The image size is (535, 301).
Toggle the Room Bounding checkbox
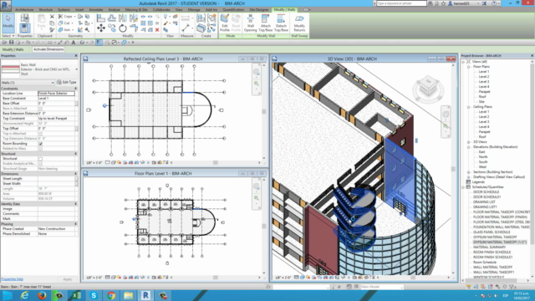tap(41, 144)
